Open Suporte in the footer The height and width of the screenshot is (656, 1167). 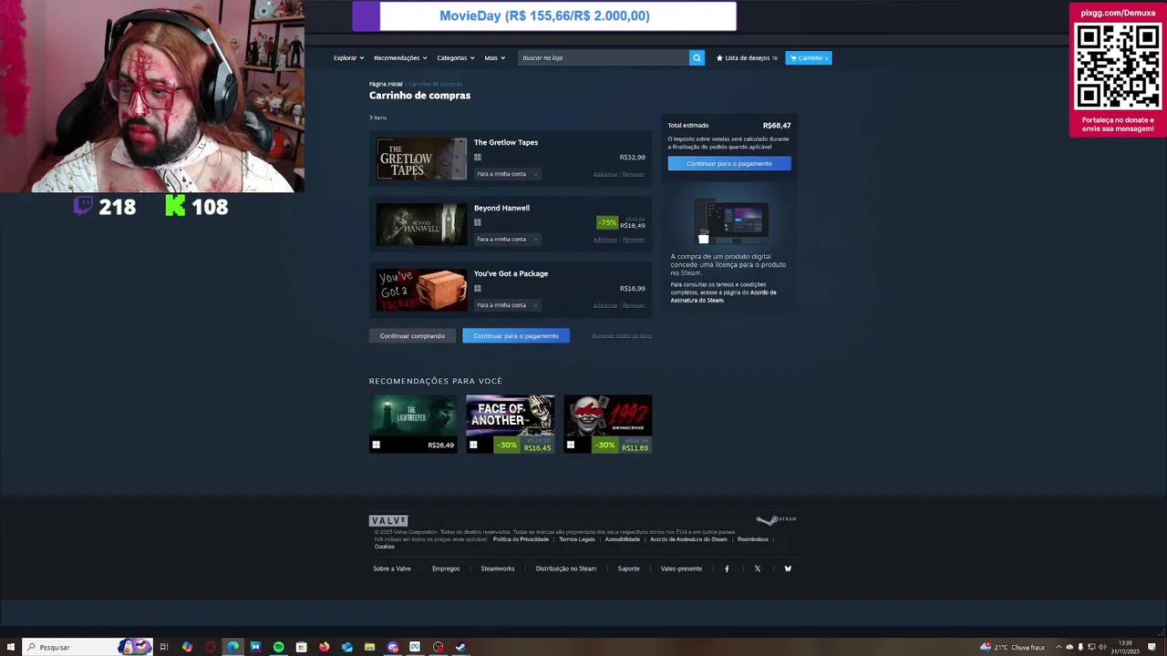pos(628,569)
